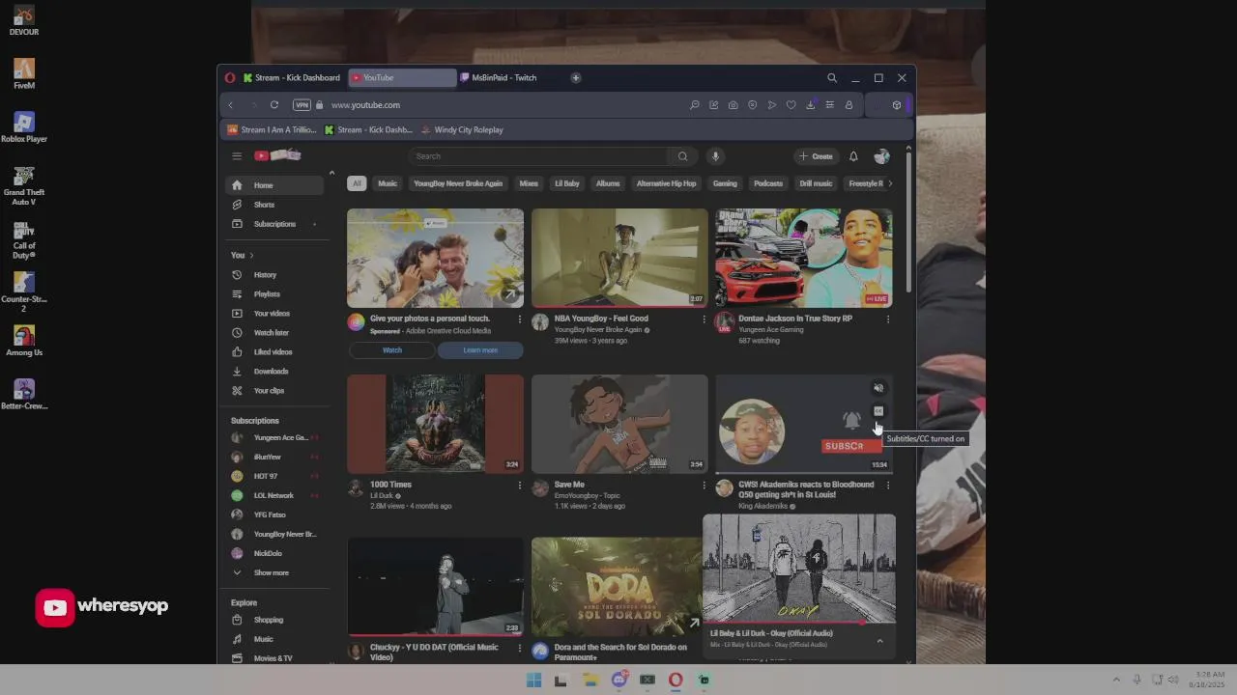
Task: Click the YouTube logo
Action: 278,155
